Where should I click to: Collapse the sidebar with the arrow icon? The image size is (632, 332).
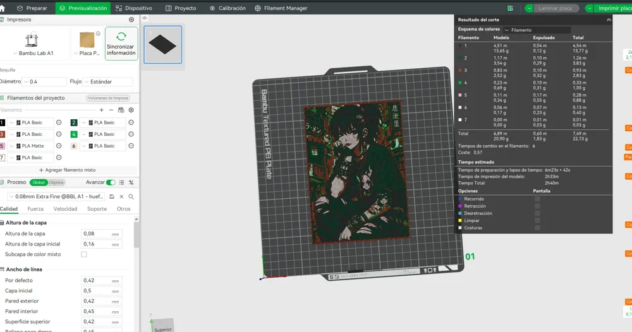[x=144, y=18]
